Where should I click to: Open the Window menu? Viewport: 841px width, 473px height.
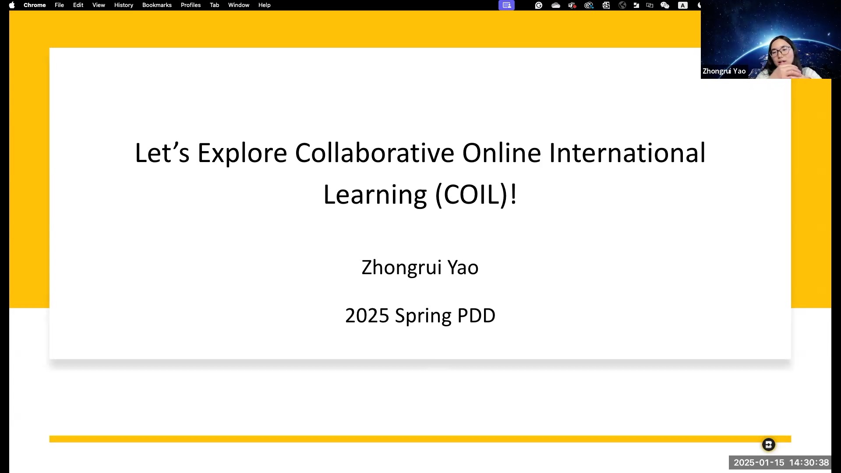(238, 5)
